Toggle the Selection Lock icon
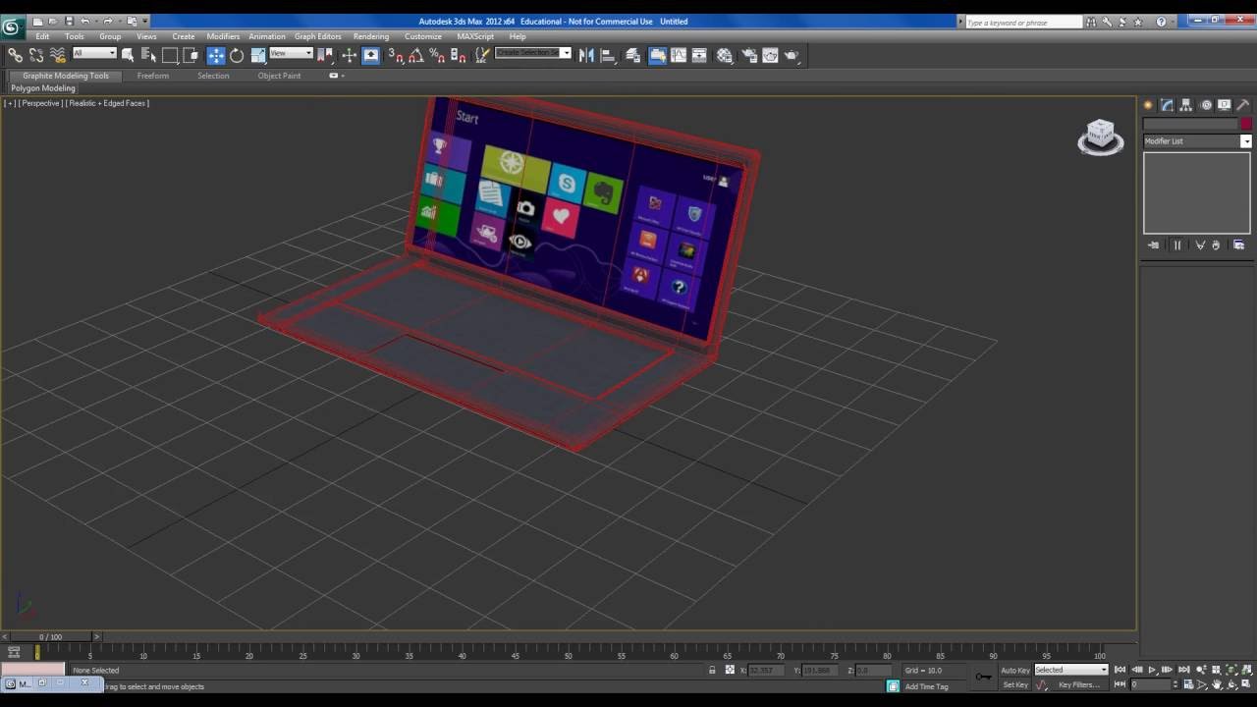Screen dimensions: 1257x707 tap(712, 670)
